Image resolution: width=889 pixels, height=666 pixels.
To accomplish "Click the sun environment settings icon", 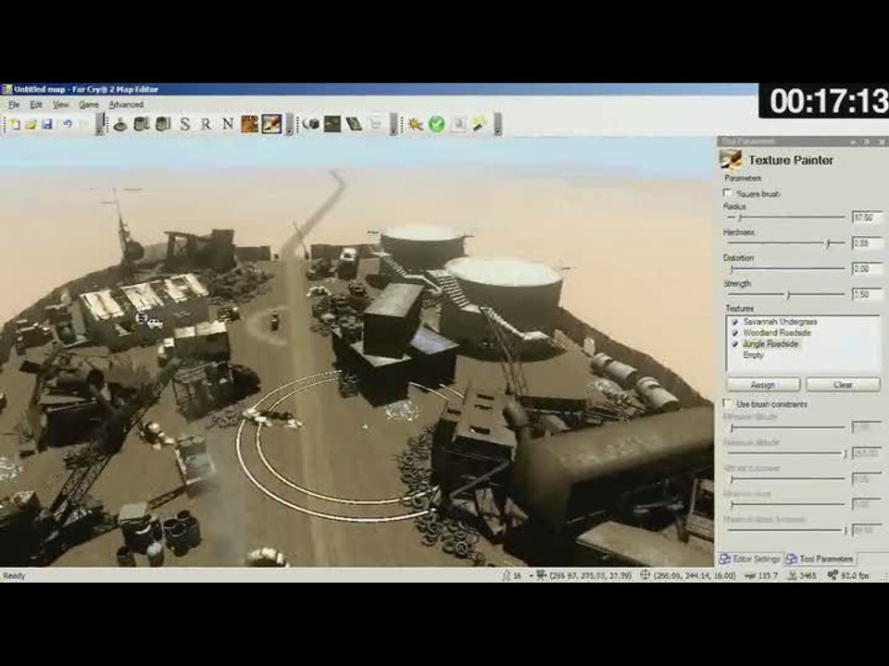I will tap(415, 124).
